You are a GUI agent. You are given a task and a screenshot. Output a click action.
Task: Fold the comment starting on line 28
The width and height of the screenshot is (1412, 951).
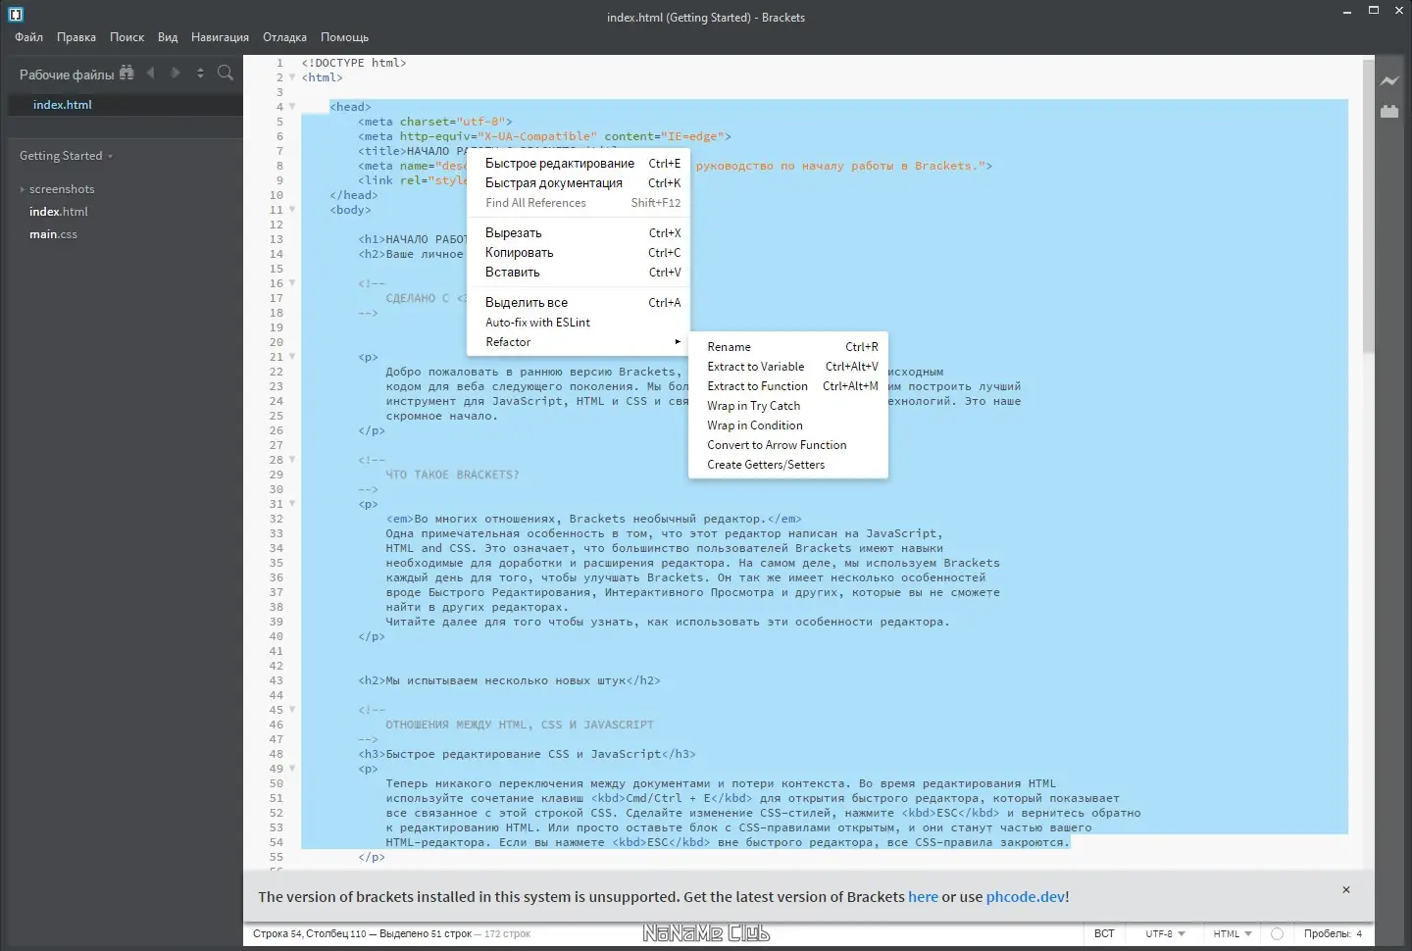292,460
